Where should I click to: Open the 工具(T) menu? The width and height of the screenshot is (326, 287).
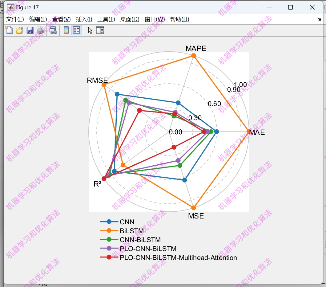click(106, 19)
